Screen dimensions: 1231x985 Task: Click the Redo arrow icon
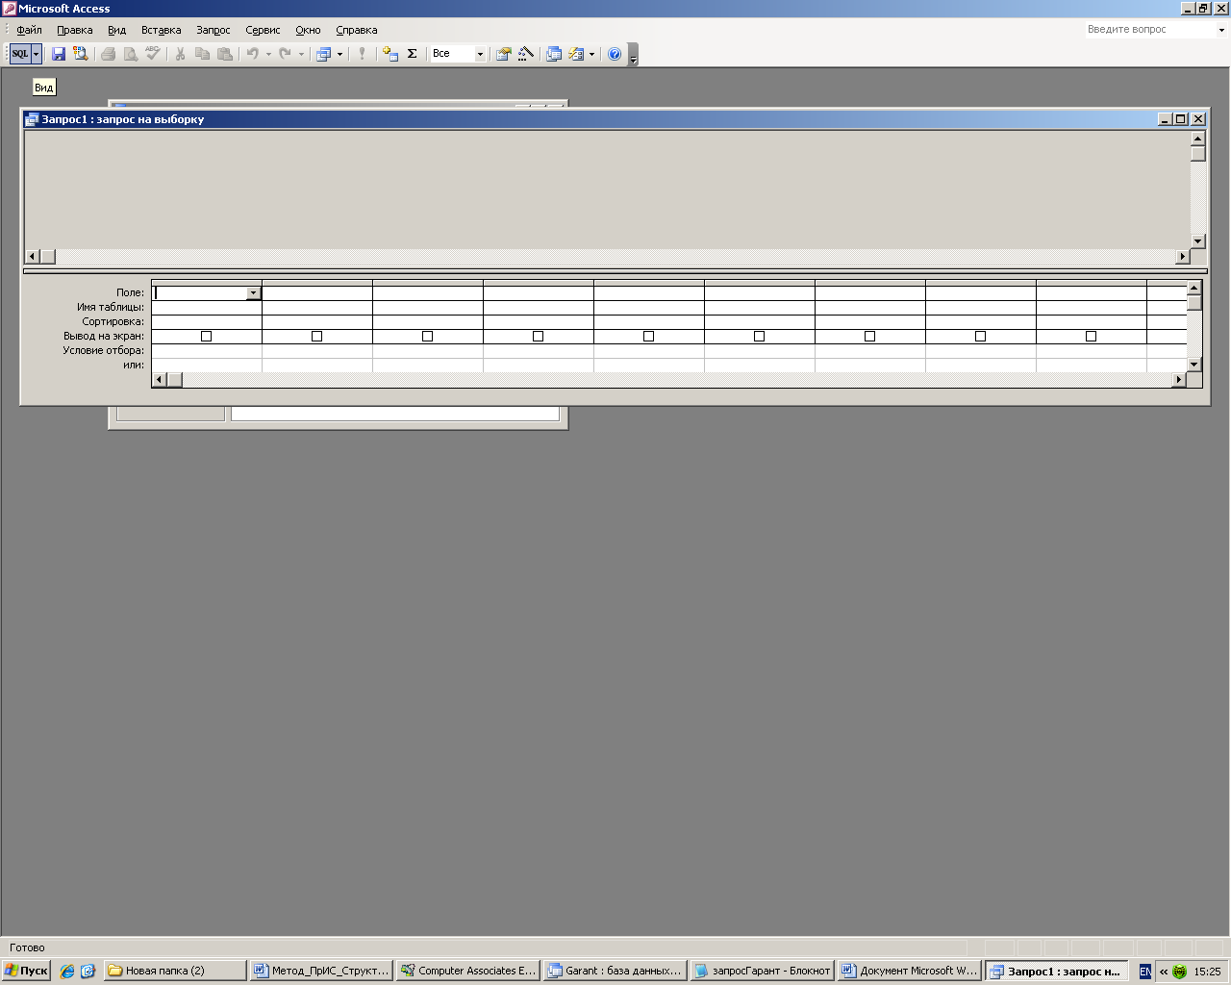click(x=285, y=54)
